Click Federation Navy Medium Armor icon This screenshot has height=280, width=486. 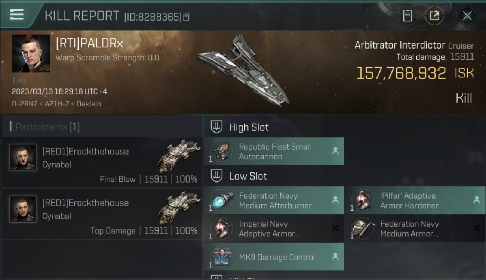coord(362,228)
